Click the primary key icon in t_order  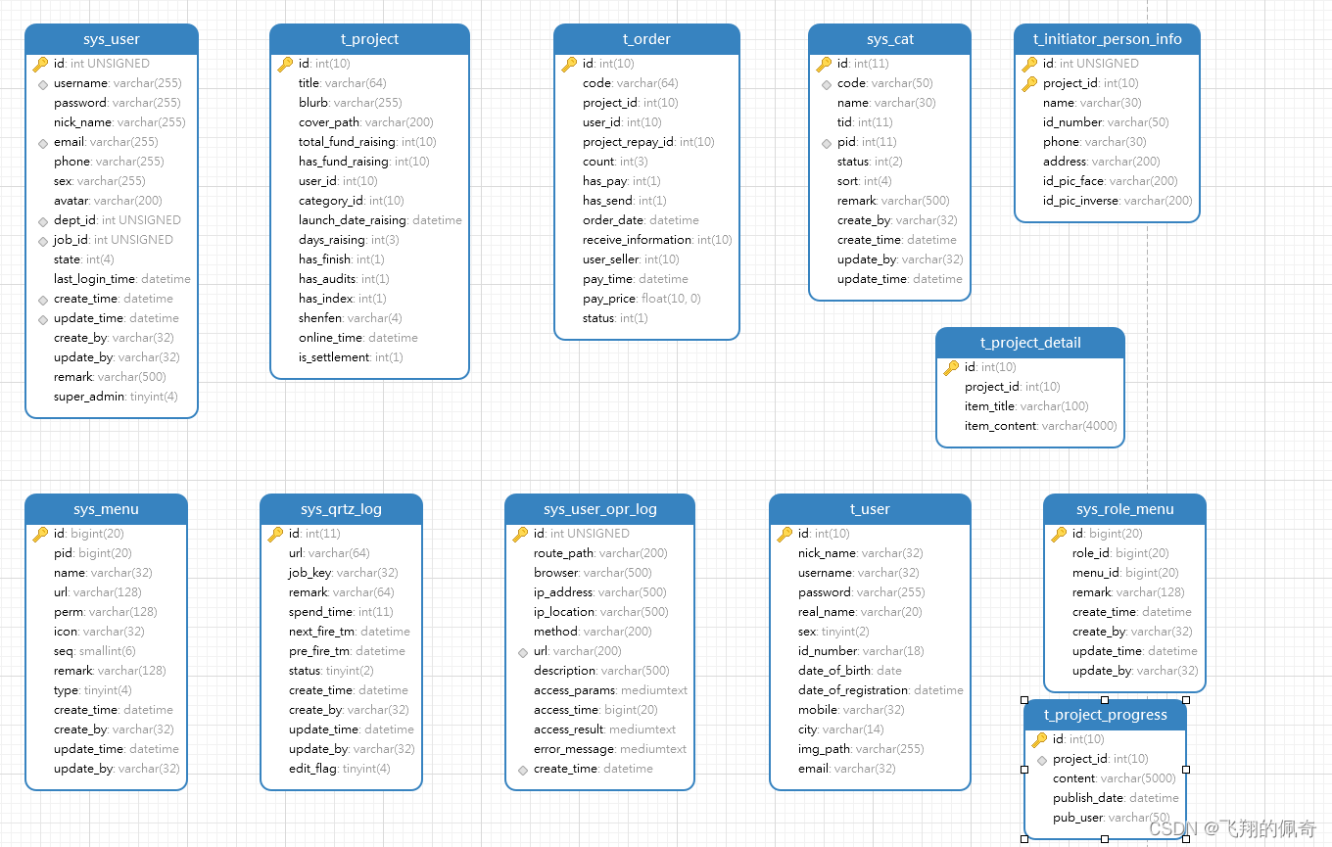569,64
